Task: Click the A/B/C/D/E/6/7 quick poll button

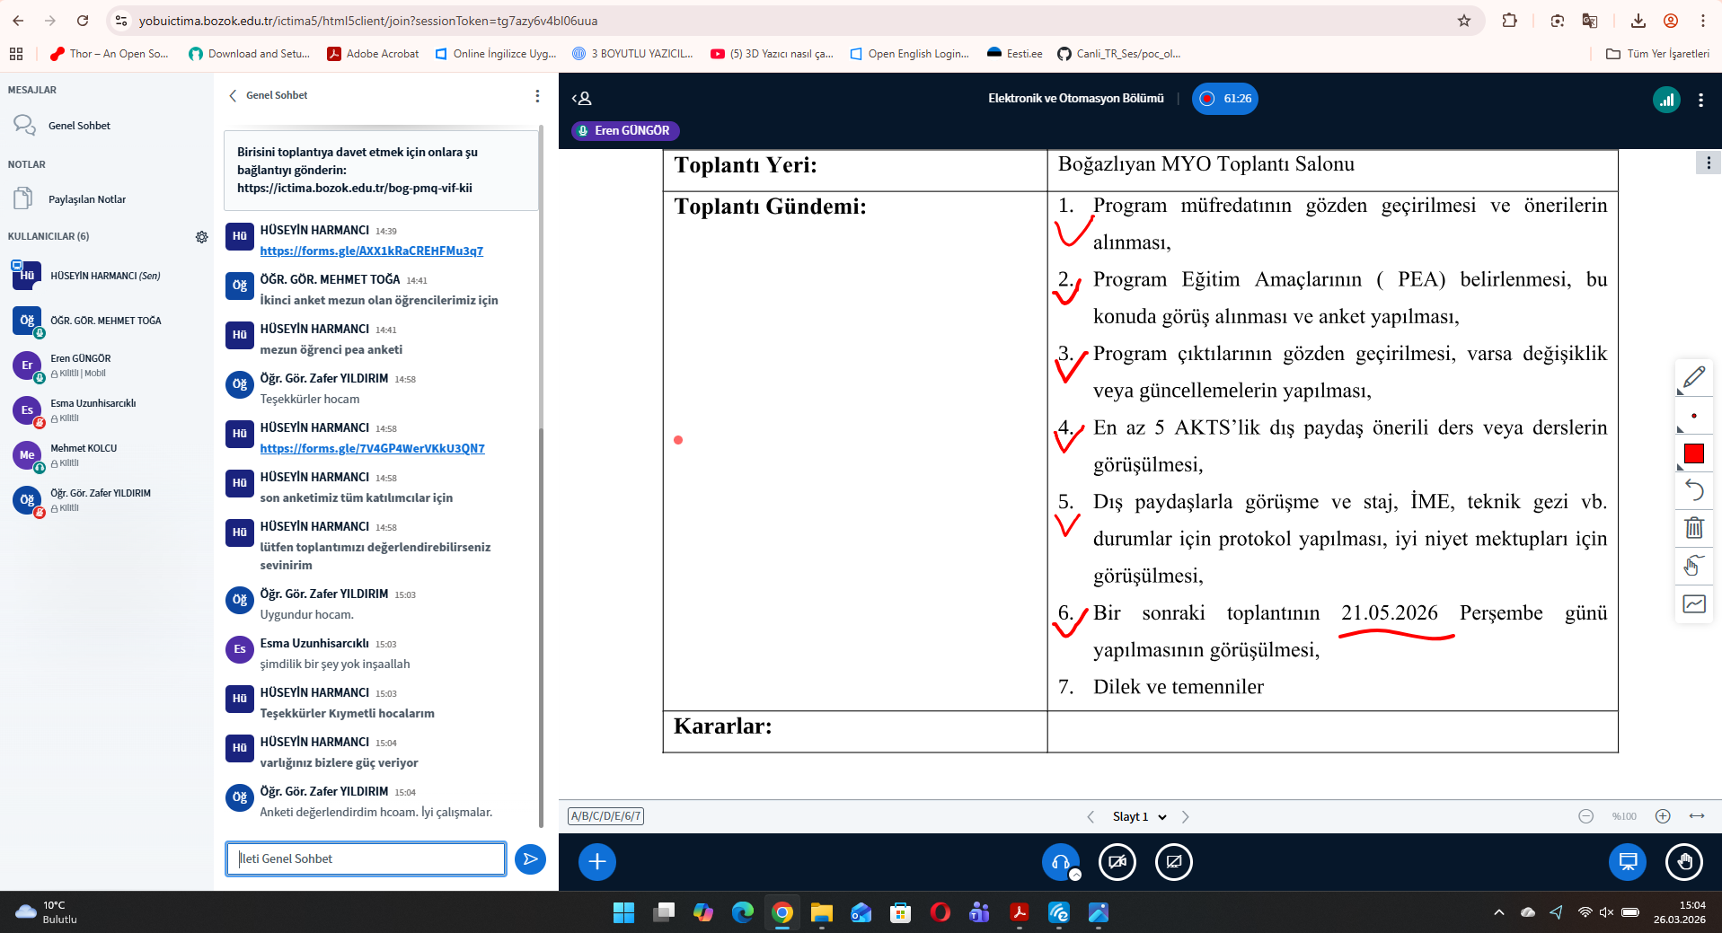Action: click(x=605, y=816)
